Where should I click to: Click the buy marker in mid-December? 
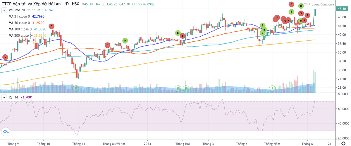tap(125, 40)
